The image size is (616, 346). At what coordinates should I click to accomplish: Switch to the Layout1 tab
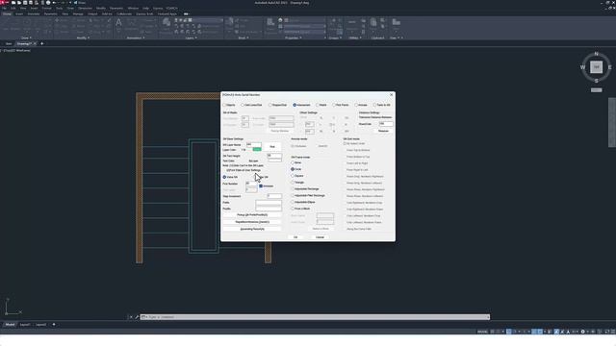pyautogui.click(x=25, y=325)
